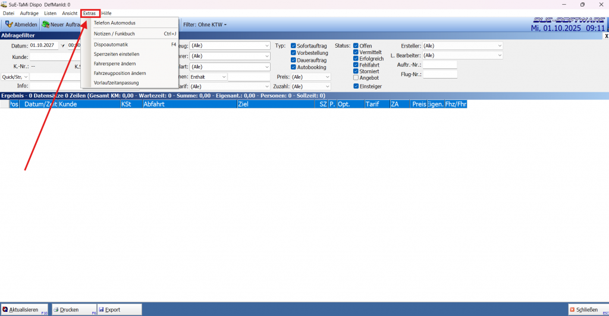Click the Ziel column header
The image size is (609, 316).
(243, 104)
